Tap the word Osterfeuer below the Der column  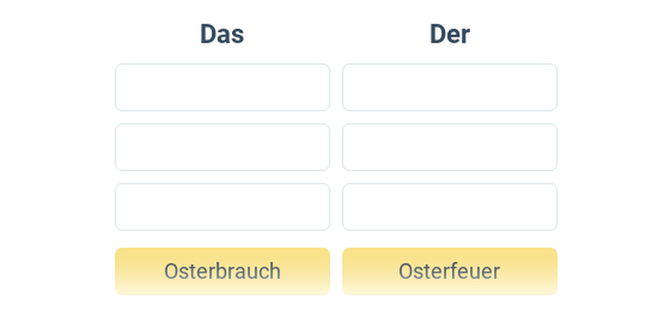[x=450, y=271]
